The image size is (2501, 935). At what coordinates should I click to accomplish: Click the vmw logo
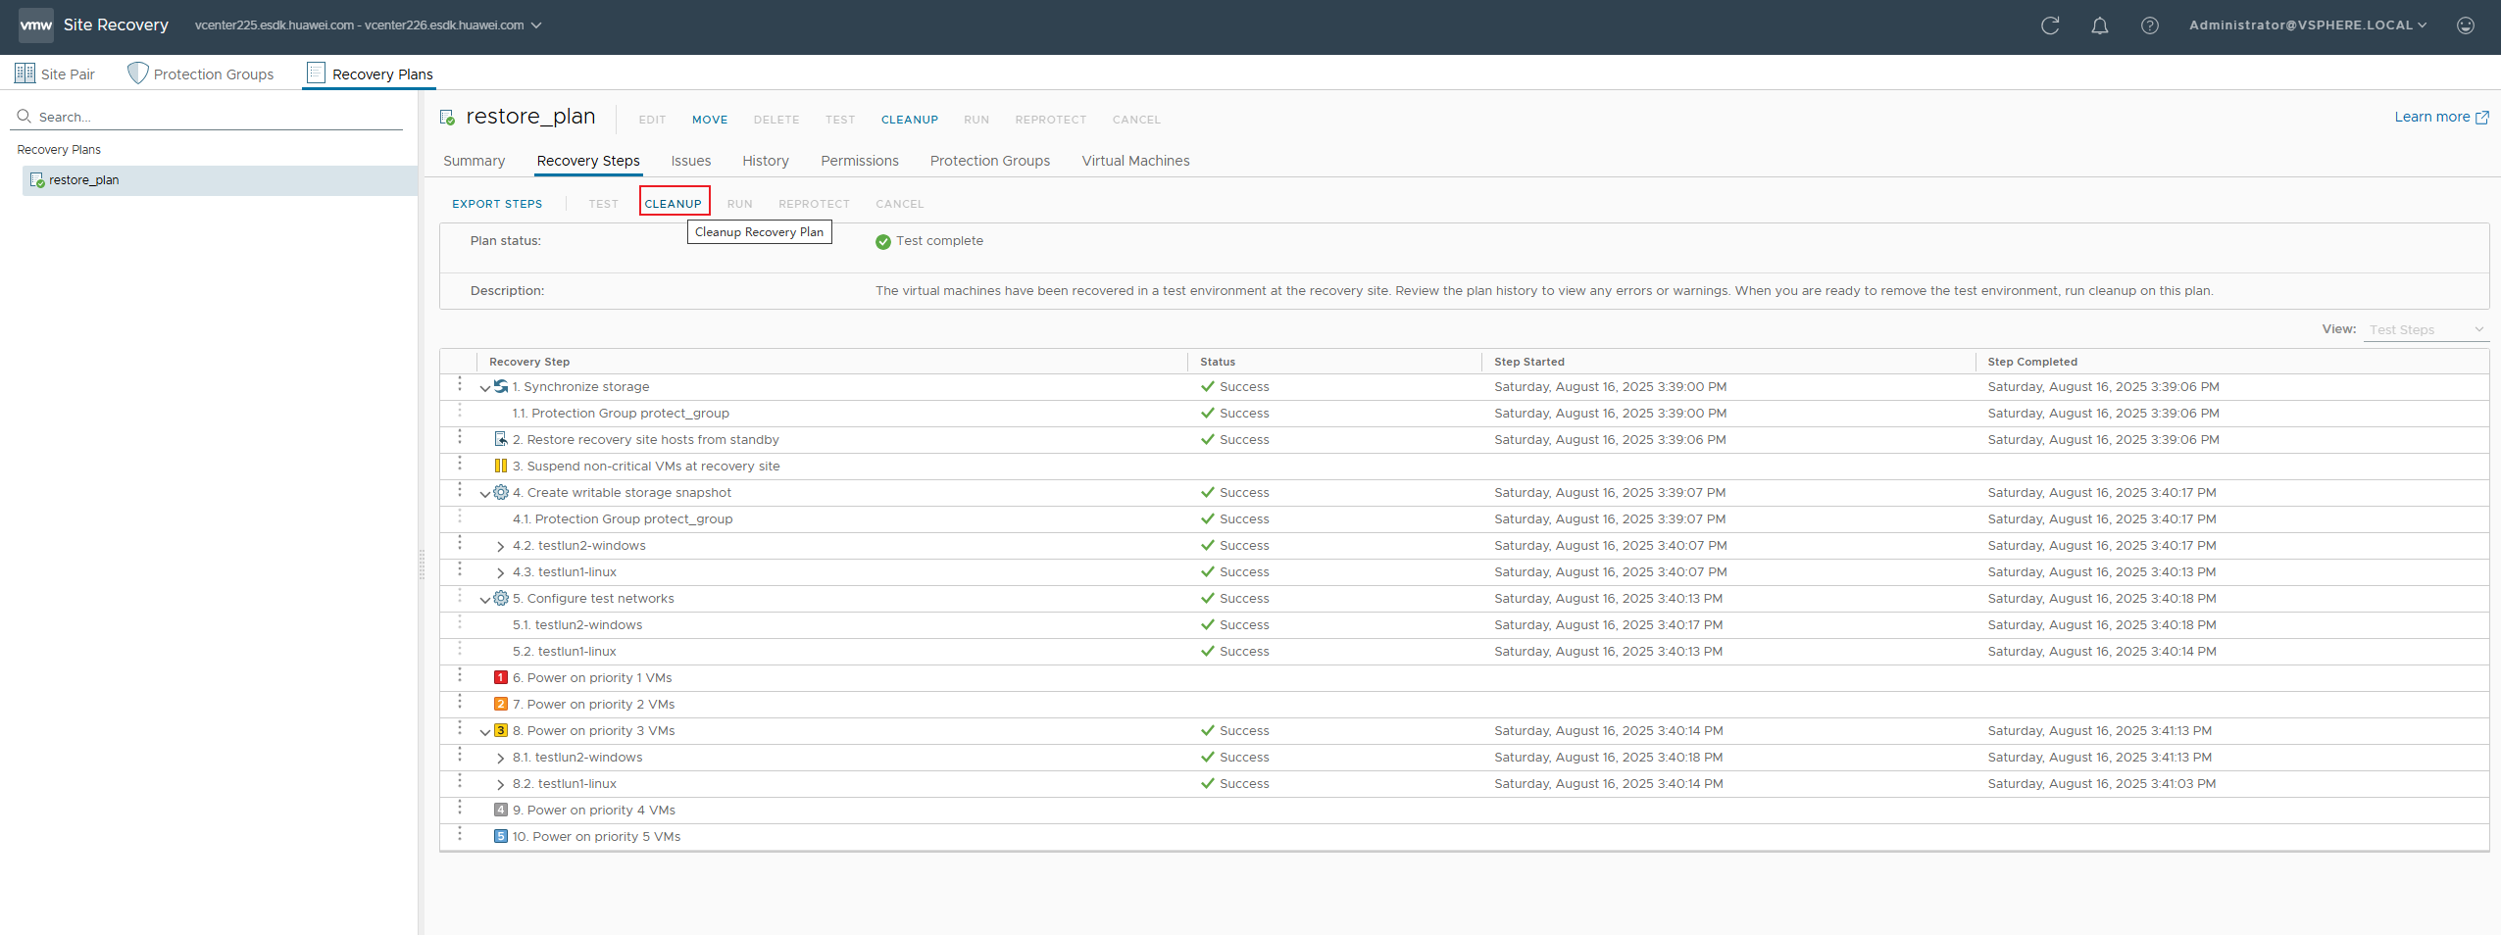pos(36,25)
